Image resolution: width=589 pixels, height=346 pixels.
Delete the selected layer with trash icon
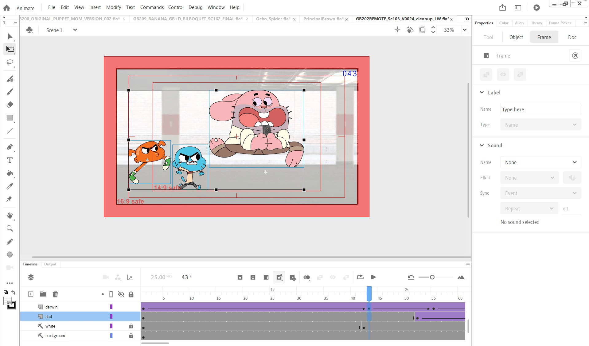pyautogui.click(x=55, y=294)
